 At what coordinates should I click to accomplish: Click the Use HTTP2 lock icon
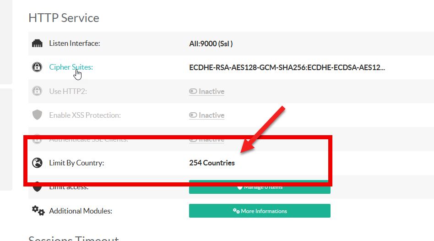(x=37, y=91)
